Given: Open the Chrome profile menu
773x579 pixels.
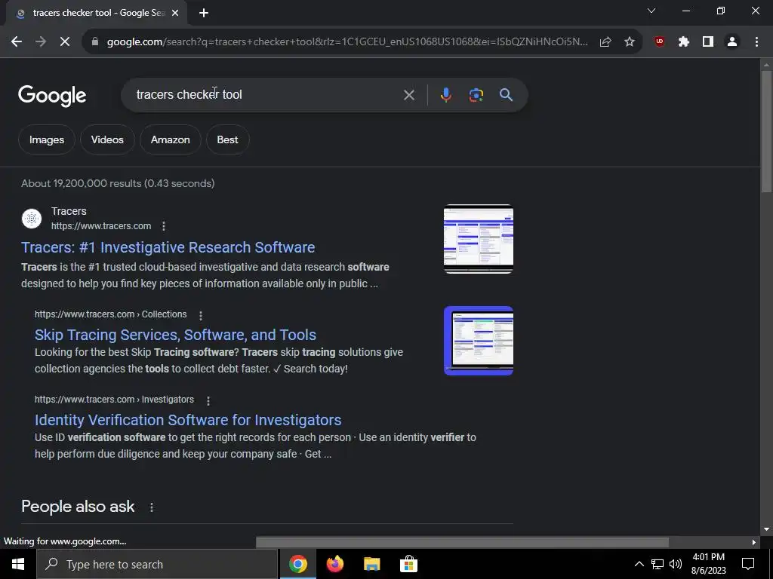Looking at the screenshot, I should [x=732, y=42].
